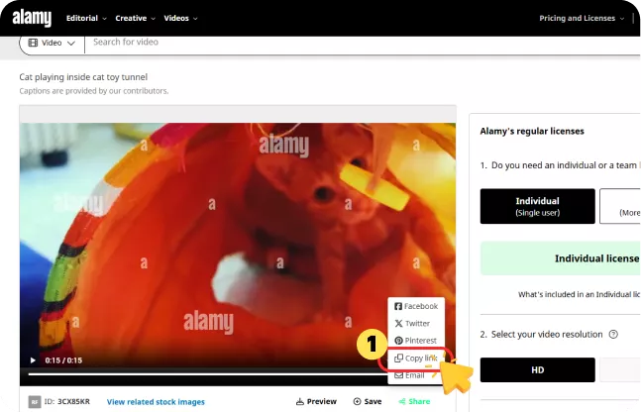Share to Pinterest
The image size is (641, 412).
pyautogui.click(x=416, y=341)
